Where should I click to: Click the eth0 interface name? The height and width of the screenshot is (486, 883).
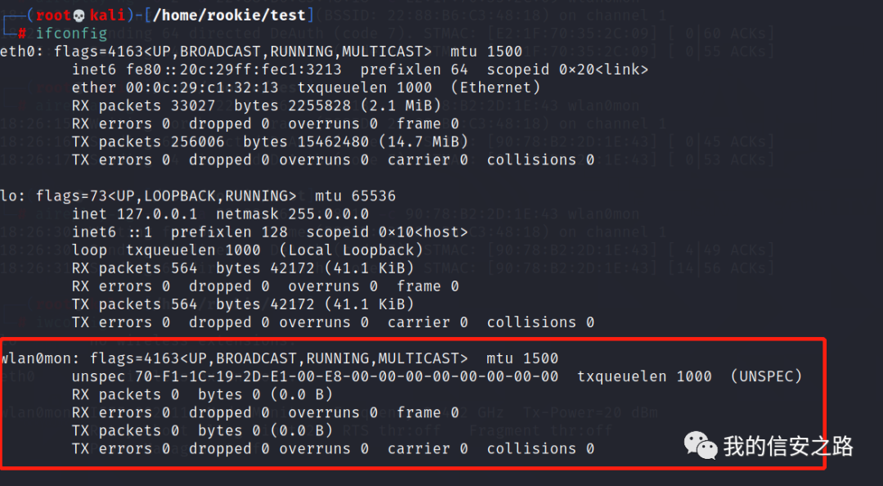coord(18,52)
